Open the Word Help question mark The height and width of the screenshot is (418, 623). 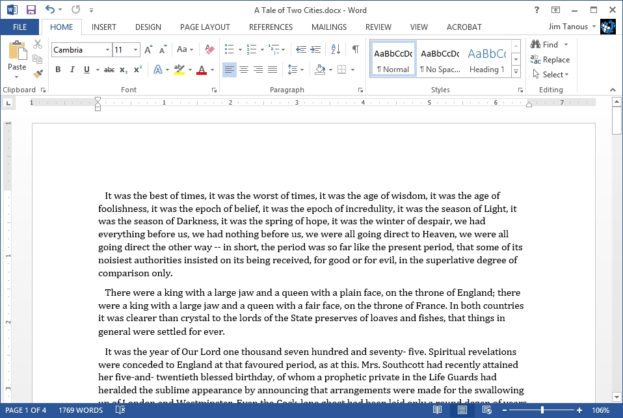coord(537,10)
